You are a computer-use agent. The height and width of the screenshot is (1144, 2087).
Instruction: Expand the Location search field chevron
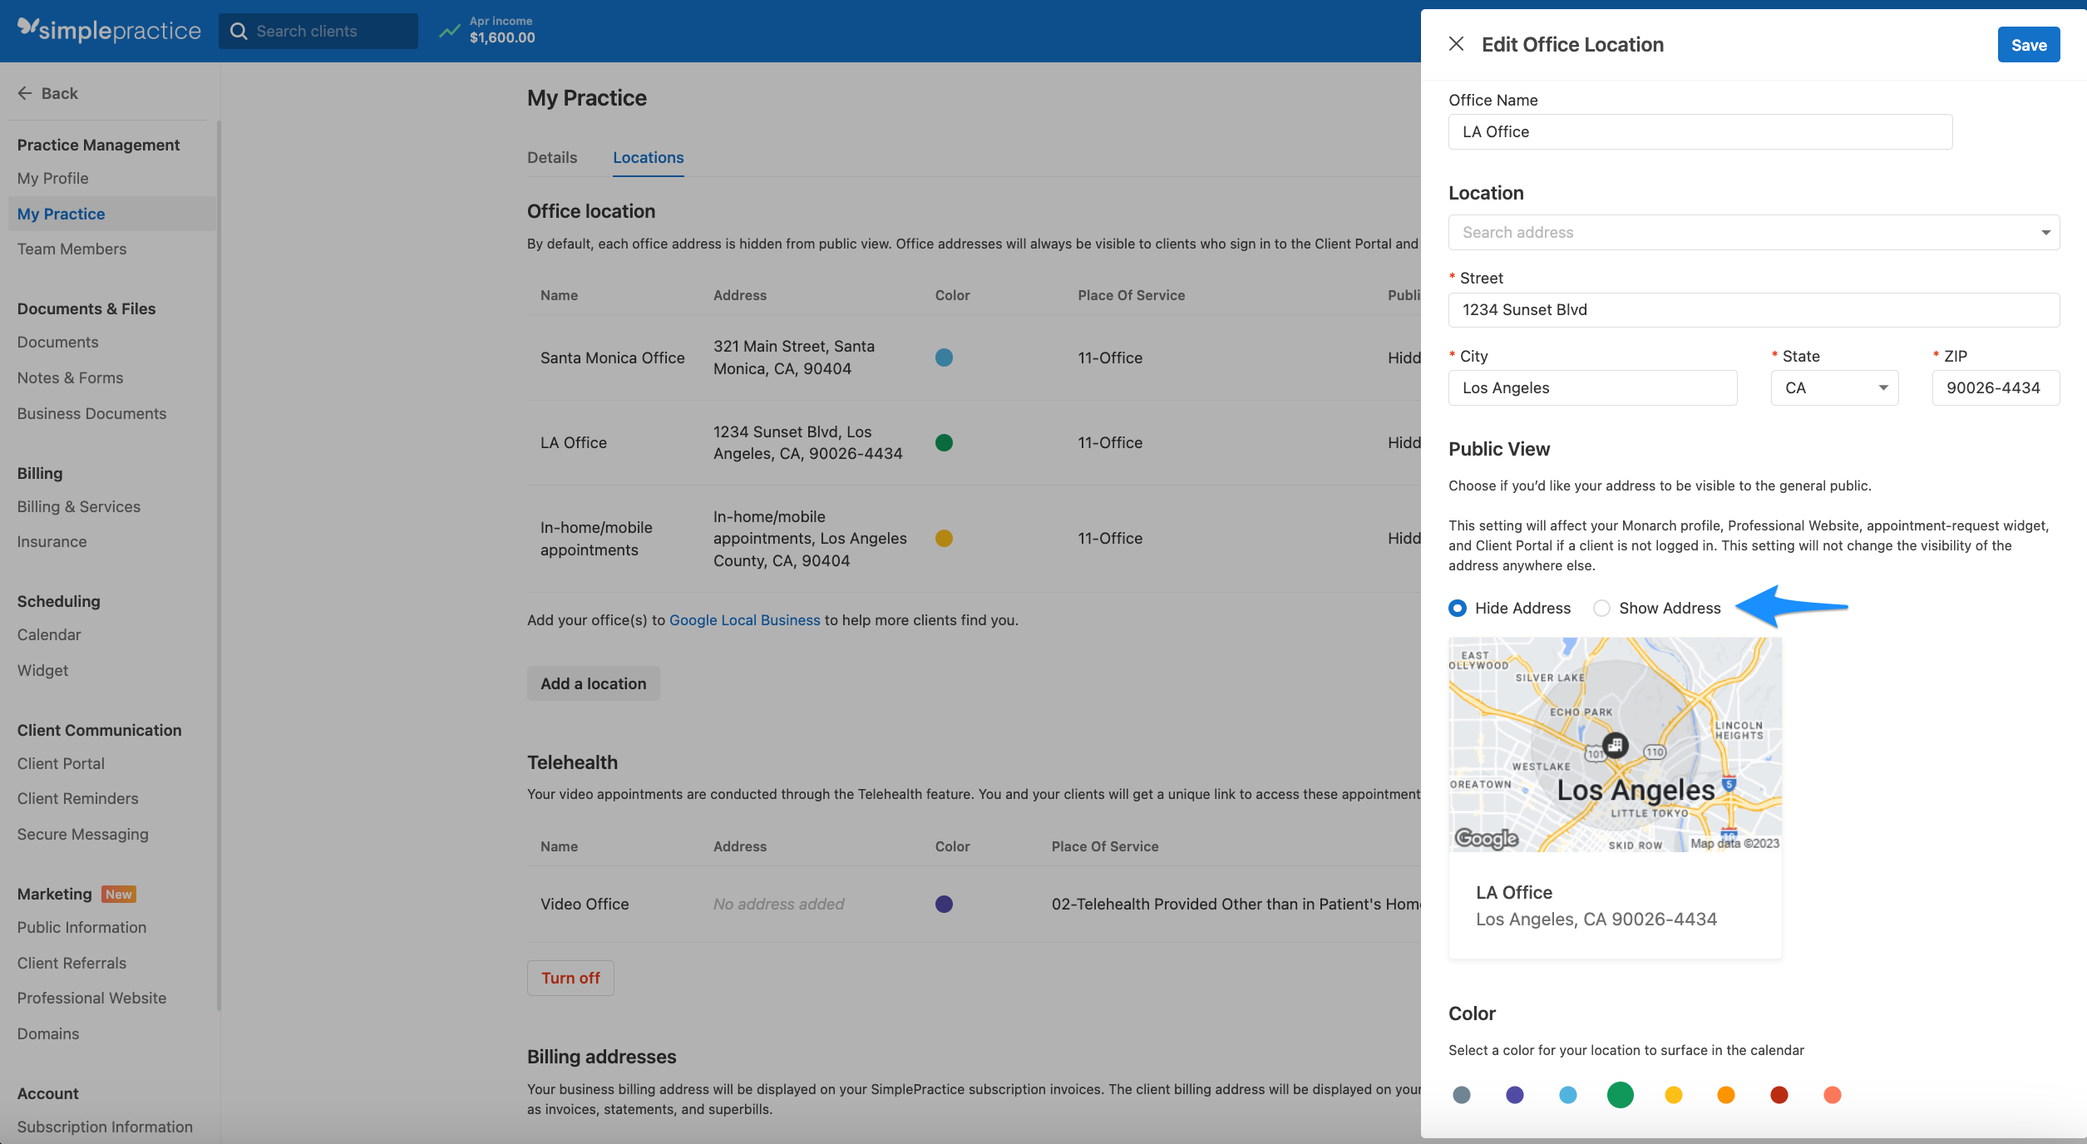2045,232
